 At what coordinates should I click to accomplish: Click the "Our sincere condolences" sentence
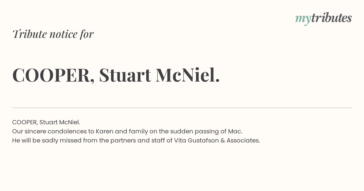coord(127,131)
